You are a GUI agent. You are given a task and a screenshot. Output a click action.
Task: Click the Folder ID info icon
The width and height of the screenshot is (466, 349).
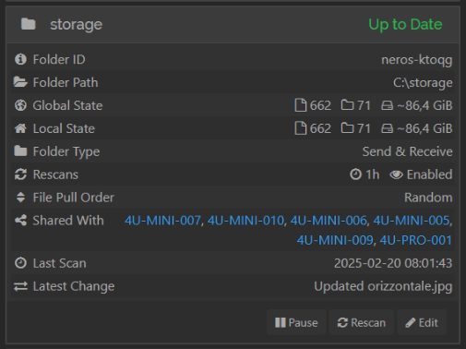[20, 59]
